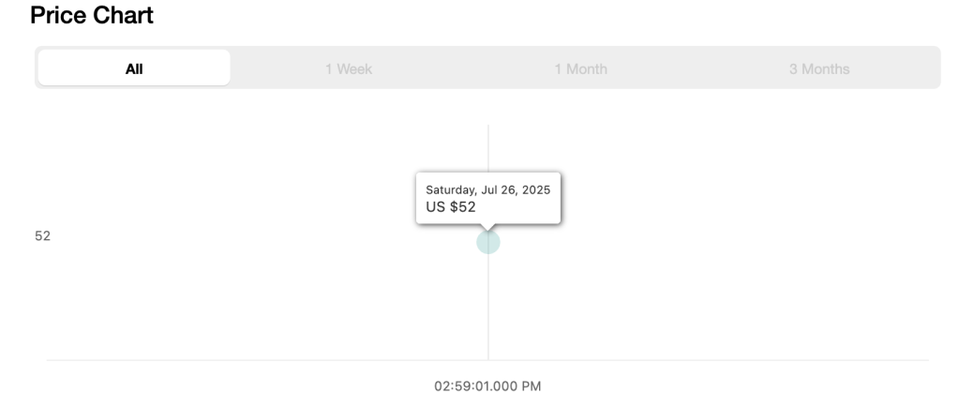
Task: Click the vertical crosshair line above the tooltip
Action: tap(487, 148)
